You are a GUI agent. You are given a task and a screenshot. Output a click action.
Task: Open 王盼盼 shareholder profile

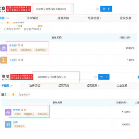13,60
